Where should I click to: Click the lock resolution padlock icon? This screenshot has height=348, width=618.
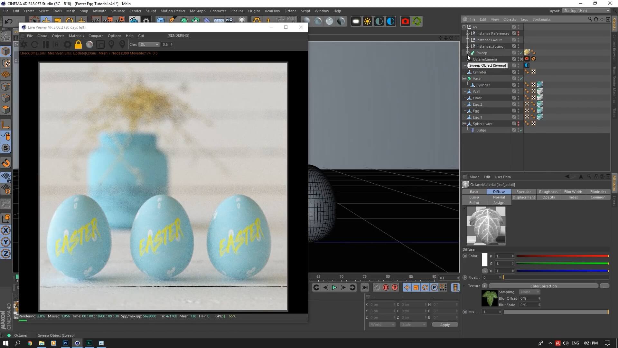pos(78,44)
